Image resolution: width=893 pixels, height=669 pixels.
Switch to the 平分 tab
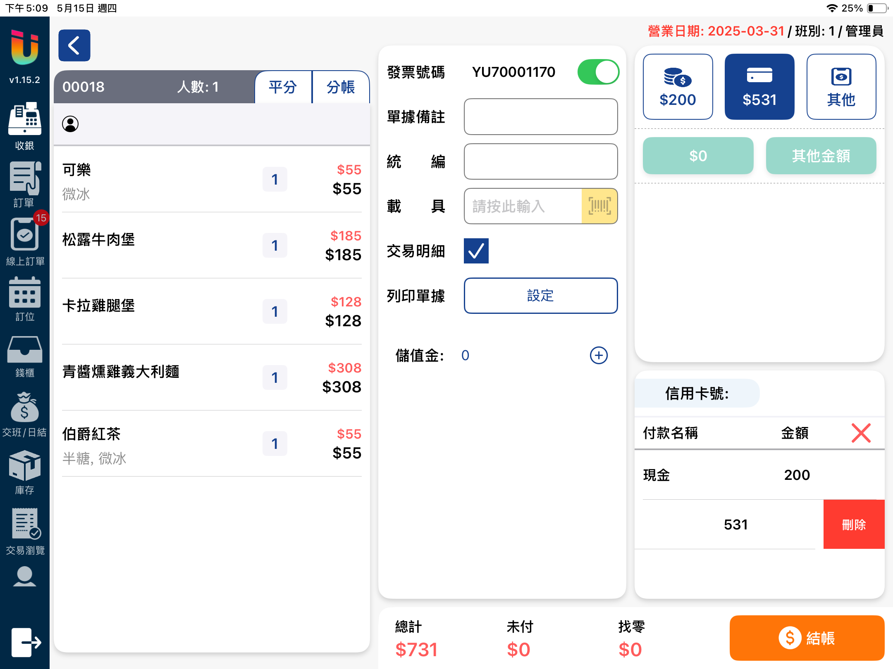point(283,87)
